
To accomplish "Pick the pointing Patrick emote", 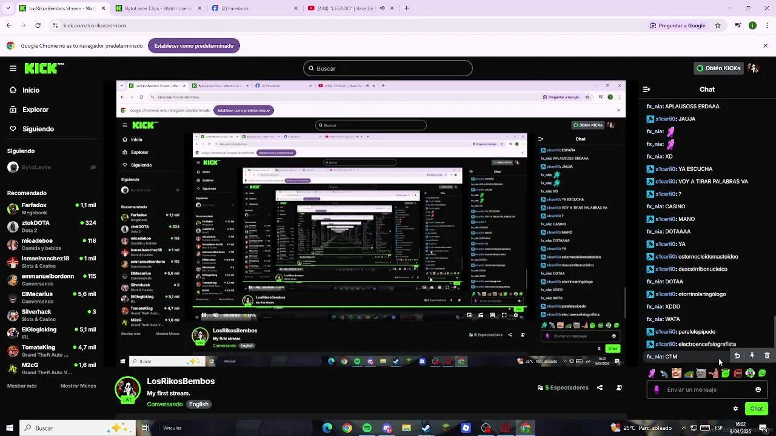I will (714, 373).
